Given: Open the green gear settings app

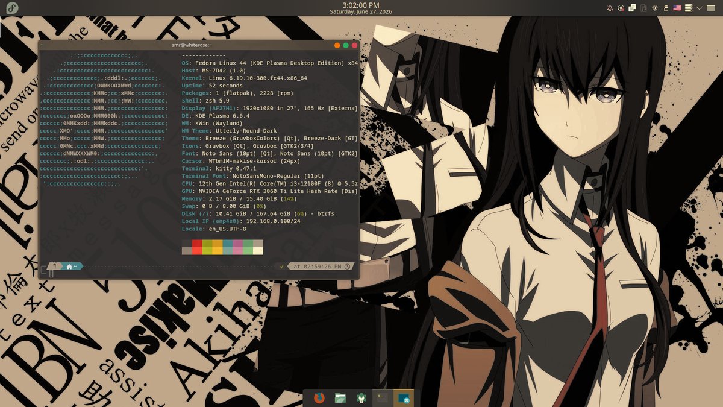Looking at the screenshot, I should (361, 397).
